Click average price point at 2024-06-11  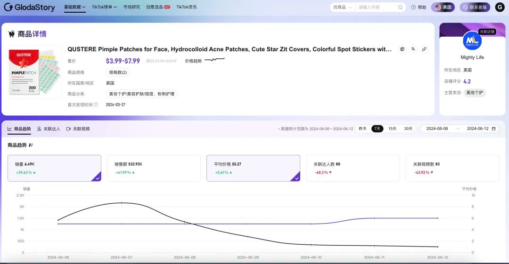point(374,218)
